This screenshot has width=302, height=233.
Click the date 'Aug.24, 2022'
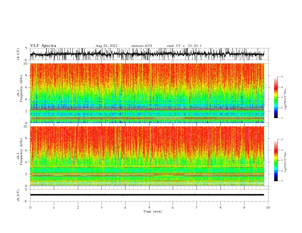106,46
